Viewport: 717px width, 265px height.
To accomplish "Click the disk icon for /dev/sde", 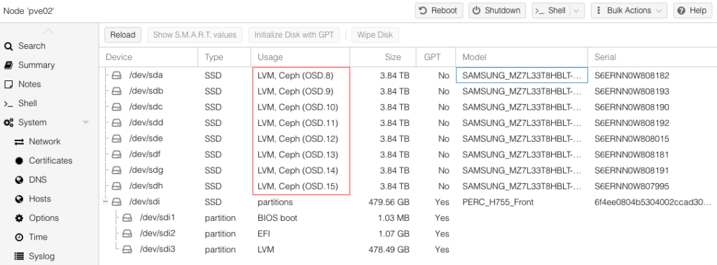I will (x=117, y=139).
